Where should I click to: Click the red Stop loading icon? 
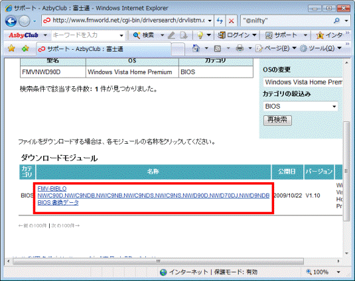pyautogui.click(x=231, y=21)
